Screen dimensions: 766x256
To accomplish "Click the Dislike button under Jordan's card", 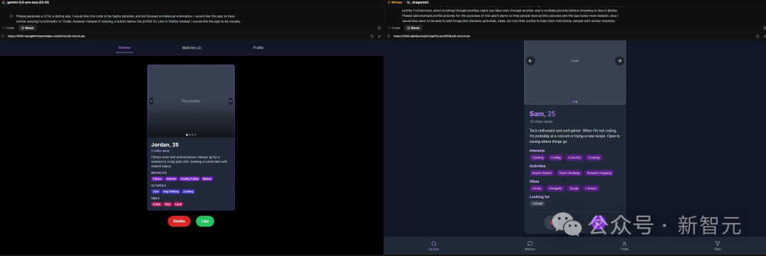I will click(x=179, y=221).
